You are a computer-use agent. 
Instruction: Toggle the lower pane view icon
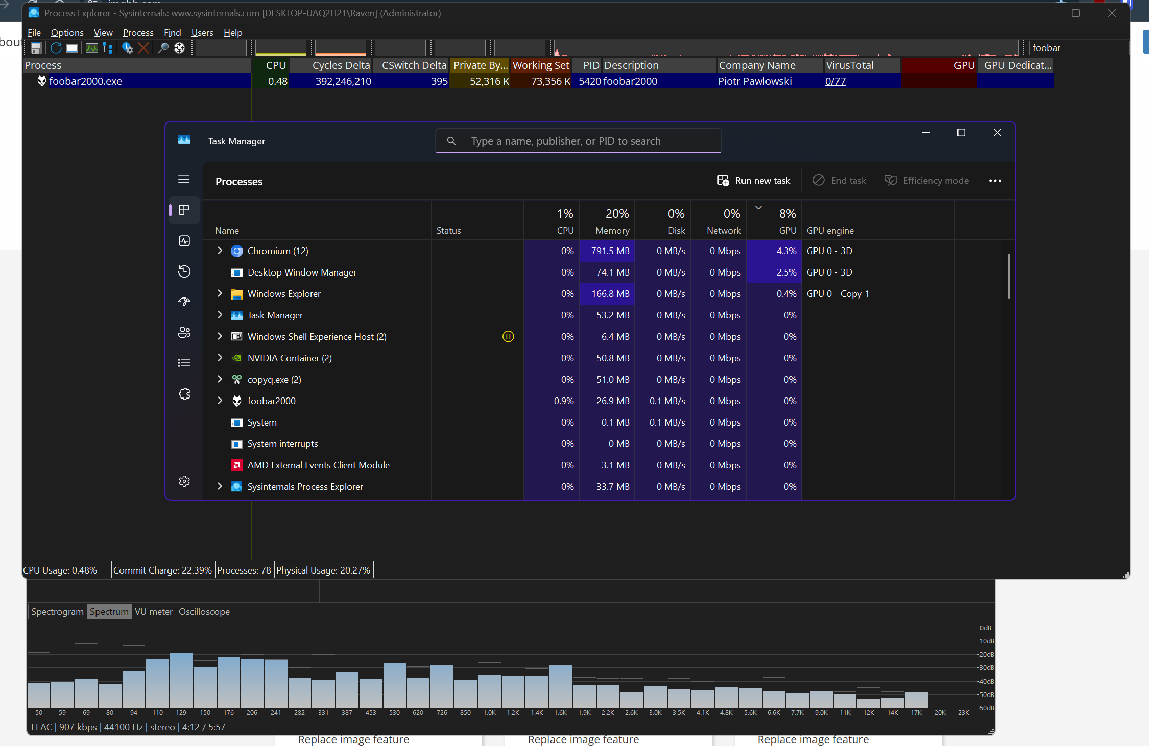[x=72, y=48]
